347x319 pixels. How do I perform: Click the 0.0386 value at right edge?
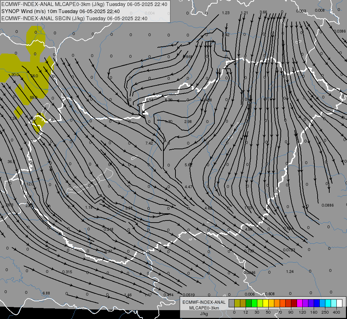340,32
